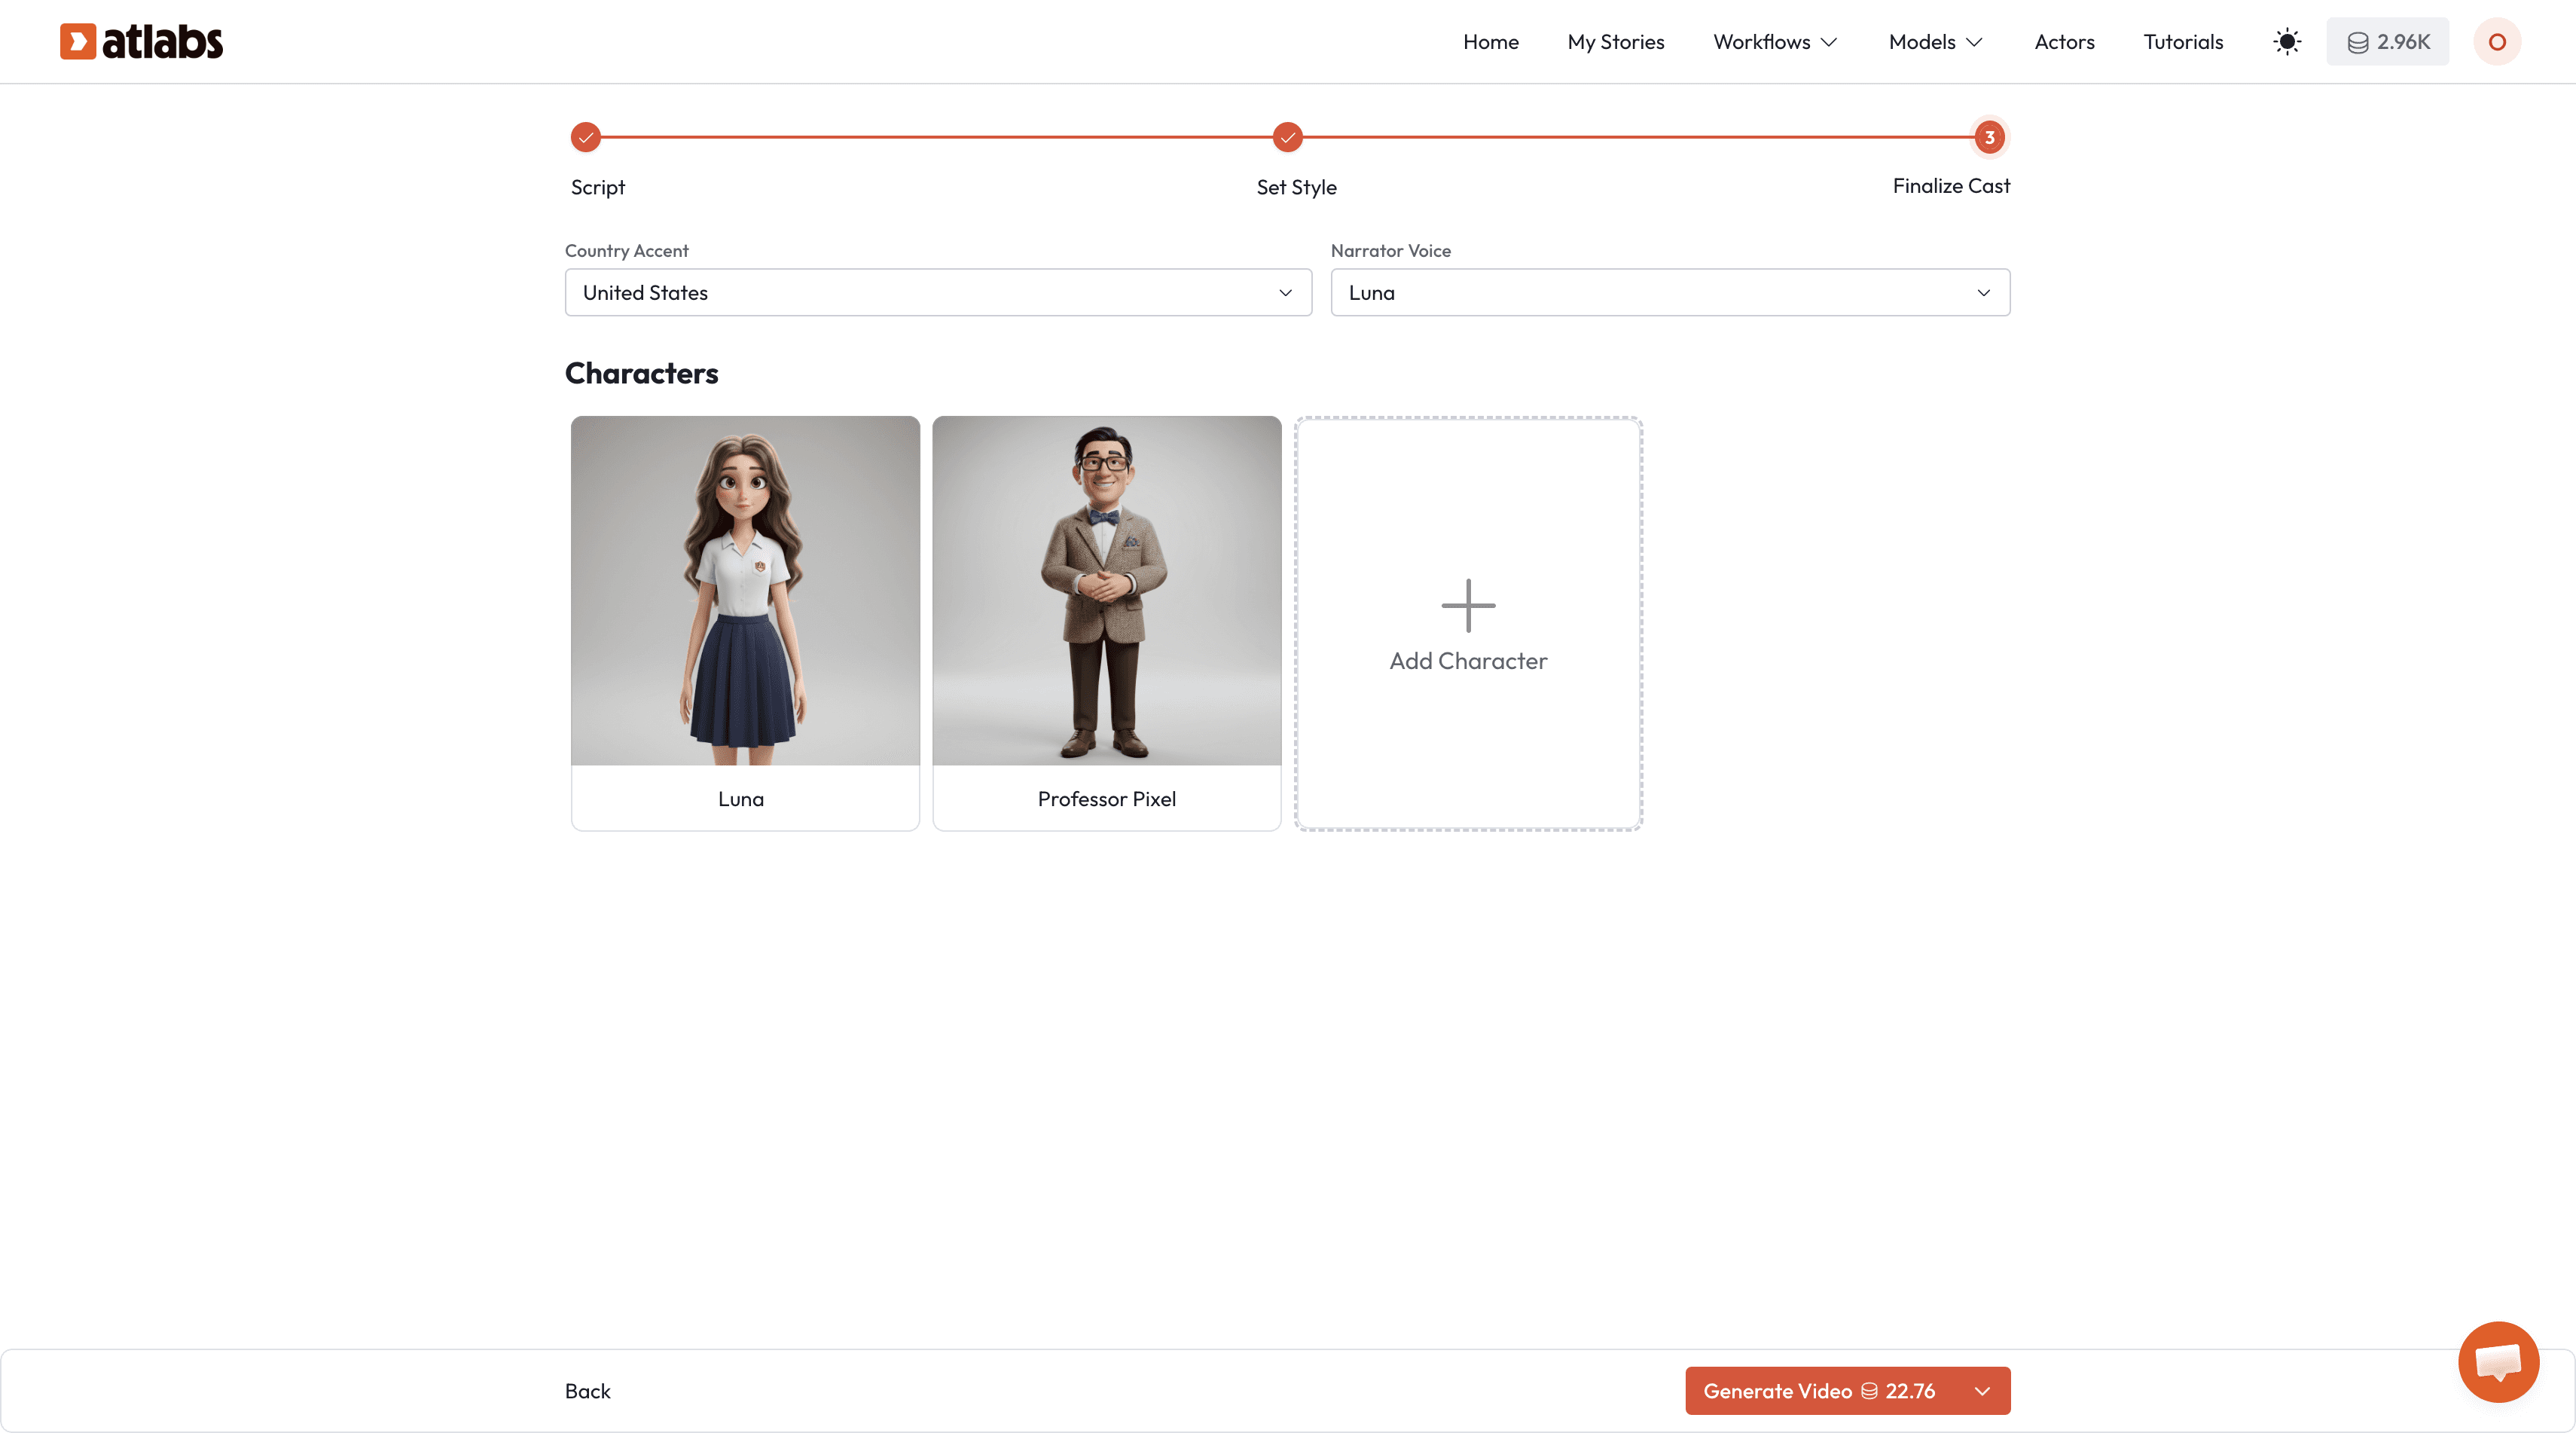
Task: Expand Generate Video options arrow
Action: point(1981,1391)
